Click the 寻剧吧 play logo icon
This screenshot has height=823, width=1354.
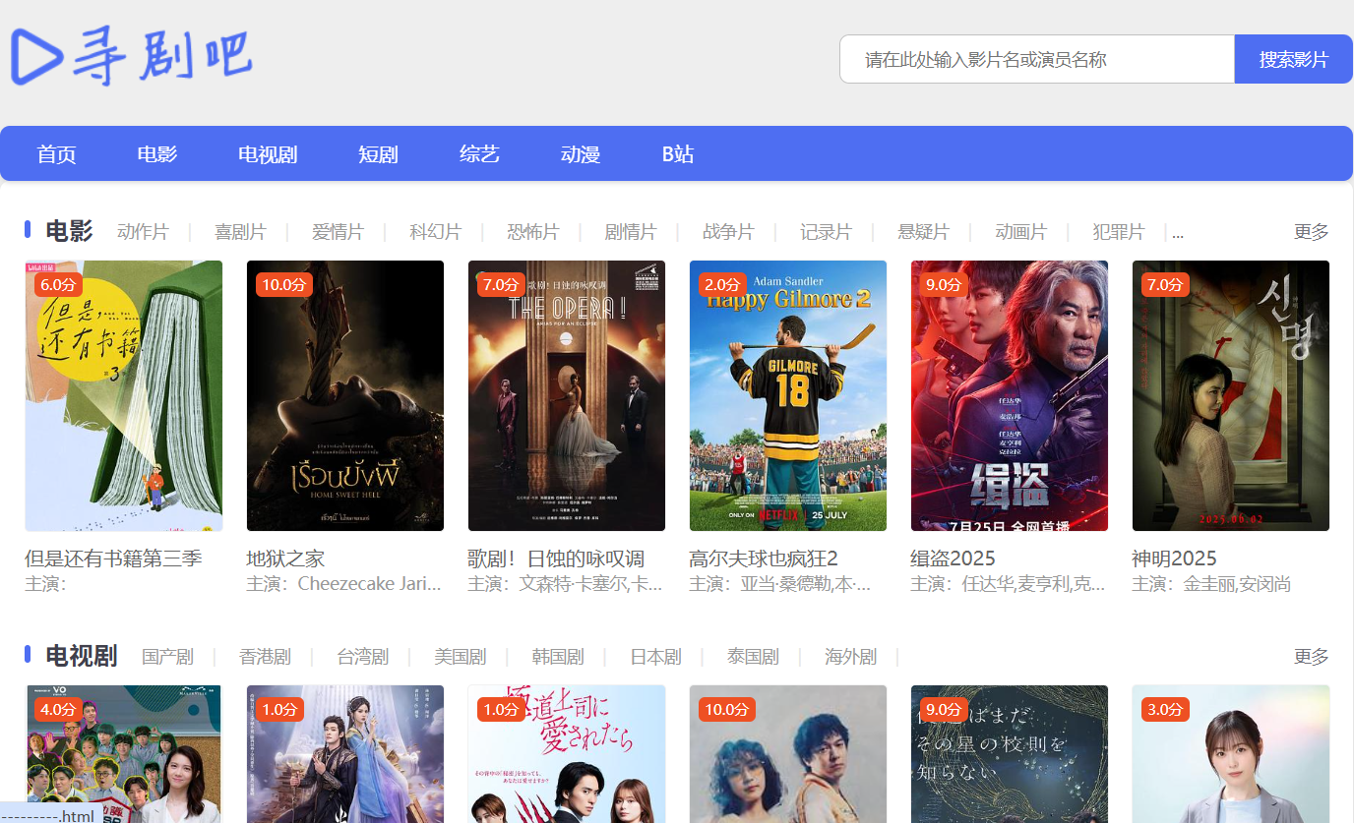point(36,56)
